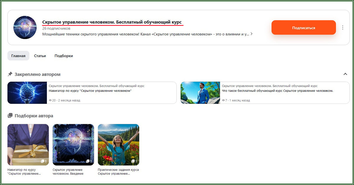This screenshot has height=185, width=354.
Task: Click the 20 views, 2 месяца назад text
Action: (64, 100)
